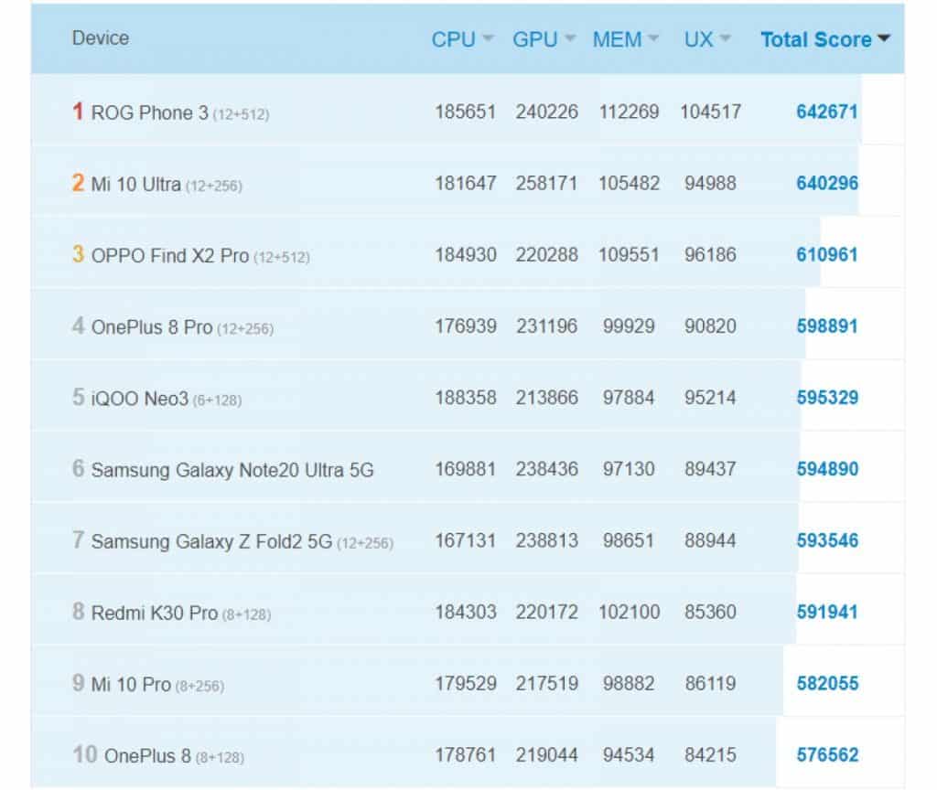Click Note20 Ultra MEM score 97130

pos(629,469)
